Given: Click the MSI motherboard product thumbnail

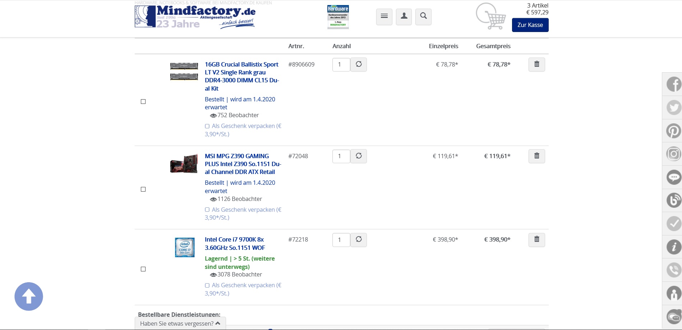Looking at the screenshot, I should coord(184,164).
